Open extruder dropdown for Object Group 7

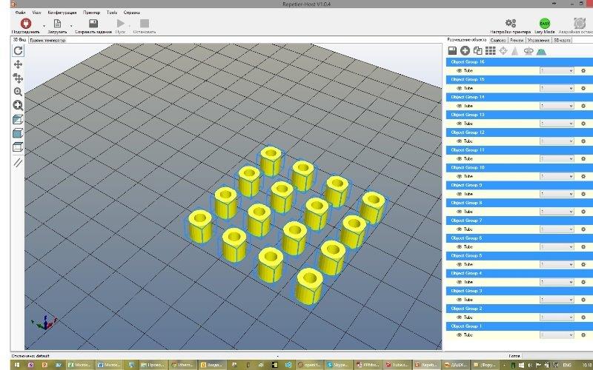557,229
